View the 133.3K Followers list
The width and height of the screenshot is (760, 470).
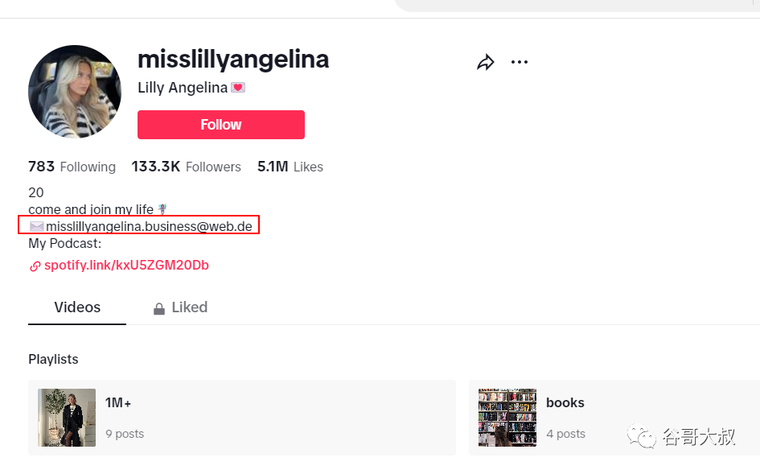[186, 167]
